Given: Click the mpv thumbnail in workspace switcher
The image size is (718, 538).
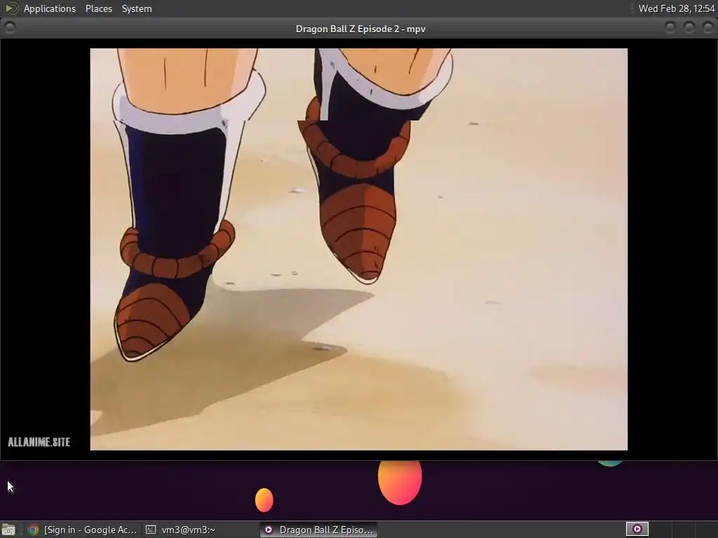Looking at the screenshot, I should point(637,530).
